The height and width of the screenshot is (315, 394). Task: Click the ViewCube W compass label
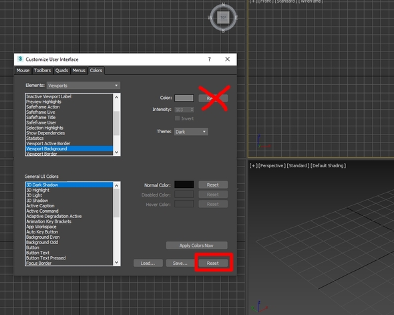click(210, 17)
